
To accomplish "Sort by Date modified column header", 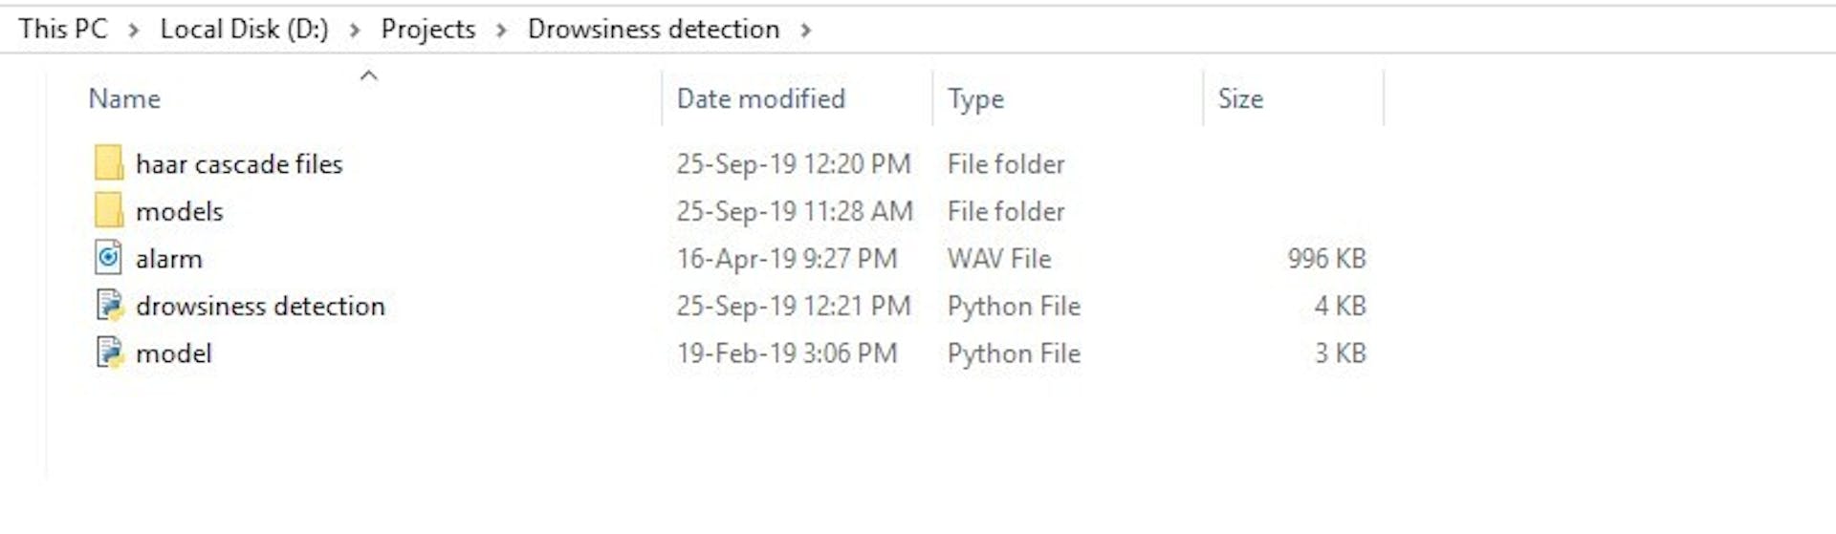I will point(760,99).
